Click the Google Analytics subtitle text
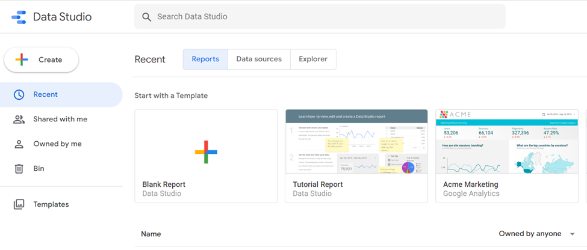Image resolution: width=587 pixels, height=250 pixels. tap(471, 194)
